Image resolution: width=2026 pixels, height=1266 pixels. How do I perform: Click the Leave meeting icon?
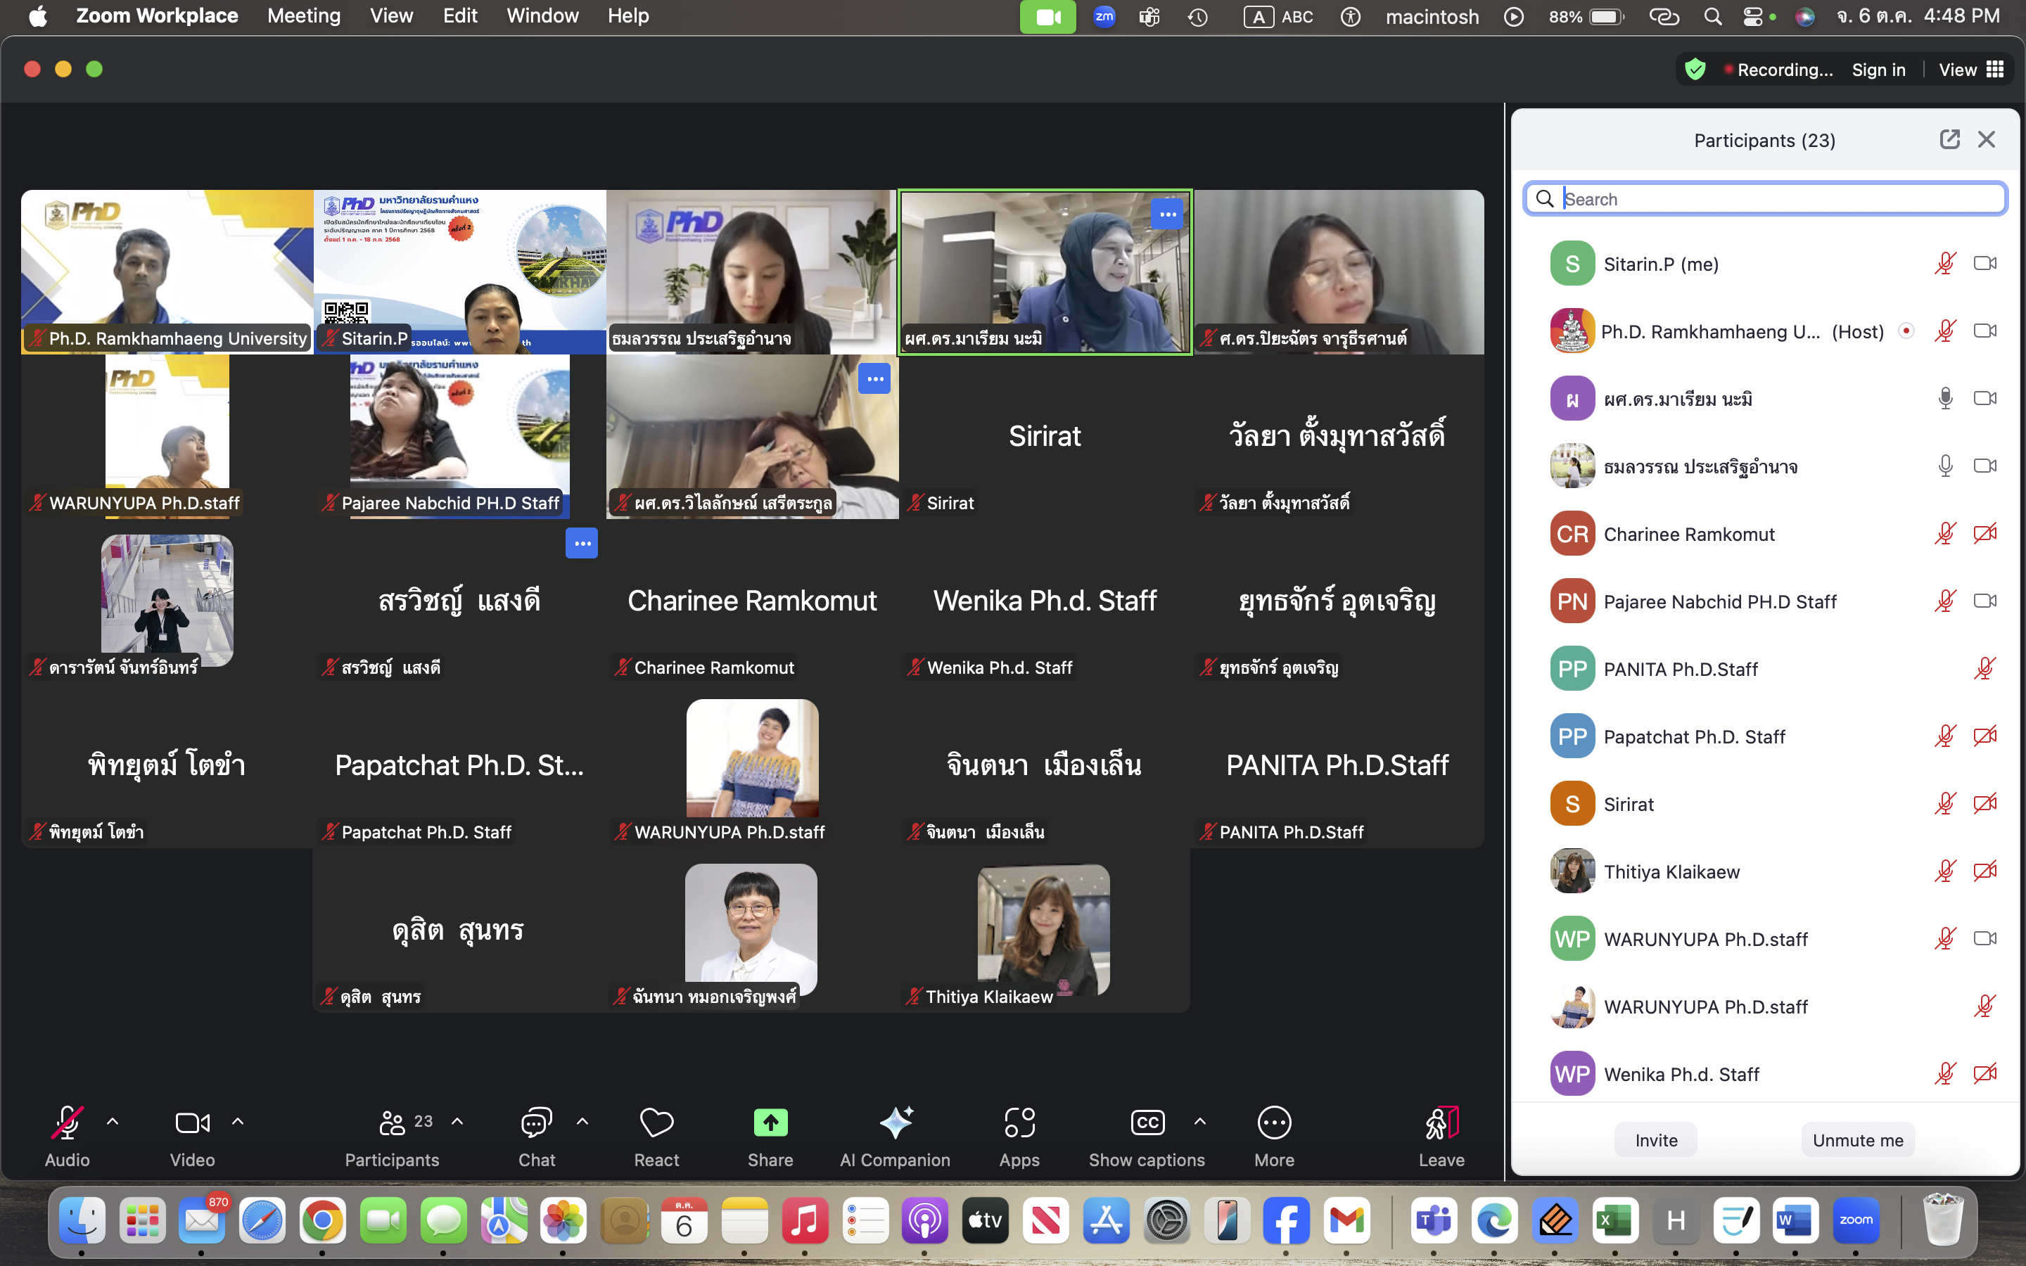(1441, 1124)
